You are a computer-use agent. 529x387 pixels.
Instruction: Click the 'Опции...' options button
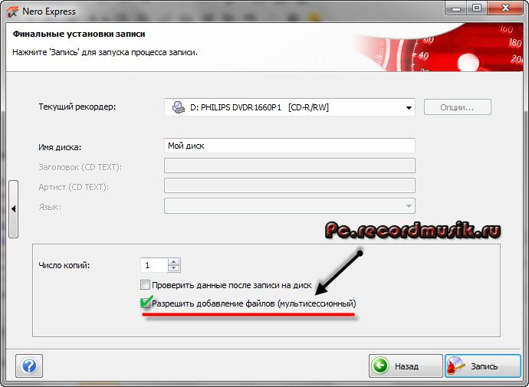coord(457,107)
